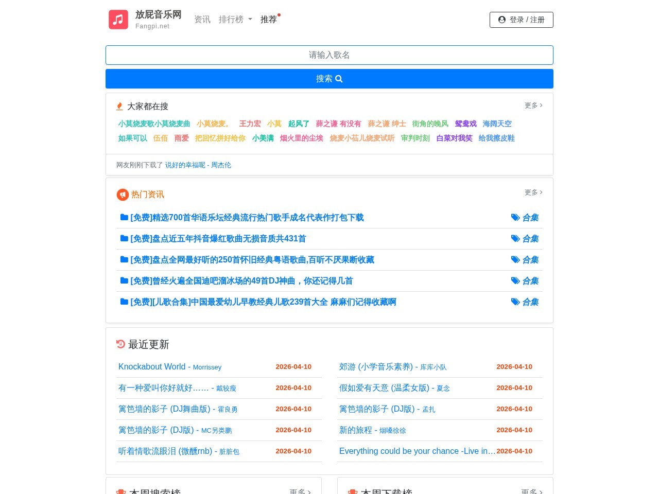The image size is (659, 494).
Task: Click the flame icon beside 大家都在搜
Action: click(119, 106)
